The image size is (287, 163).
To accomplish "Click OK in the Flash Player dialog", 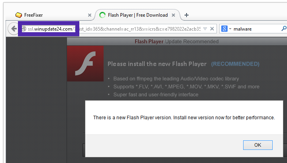I will pos(258,145).
